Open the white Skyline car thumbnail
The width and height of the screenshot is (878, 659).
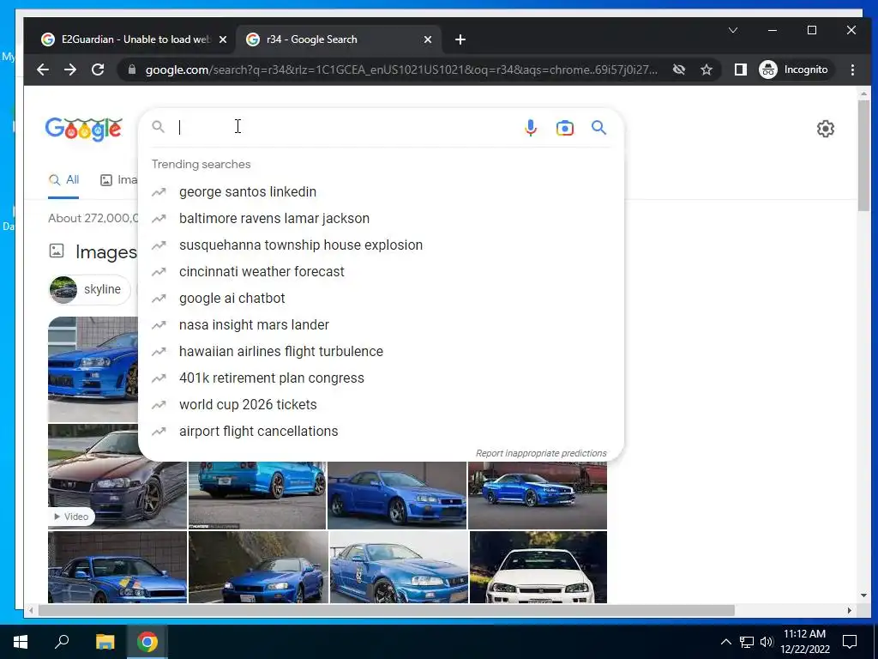pyautogui.click(x=538, y=567)
